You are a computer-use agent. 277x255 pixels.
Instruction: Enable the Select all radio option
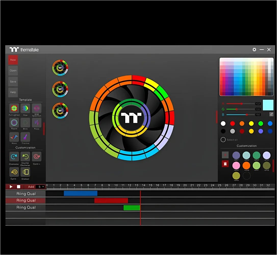click(x=223, y=140)
